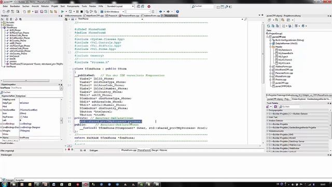Viewport: 332px width, 187px height.
Task: Switch to the MainFormCPP.cpp editor tab
Action: (x=93, y=16)
